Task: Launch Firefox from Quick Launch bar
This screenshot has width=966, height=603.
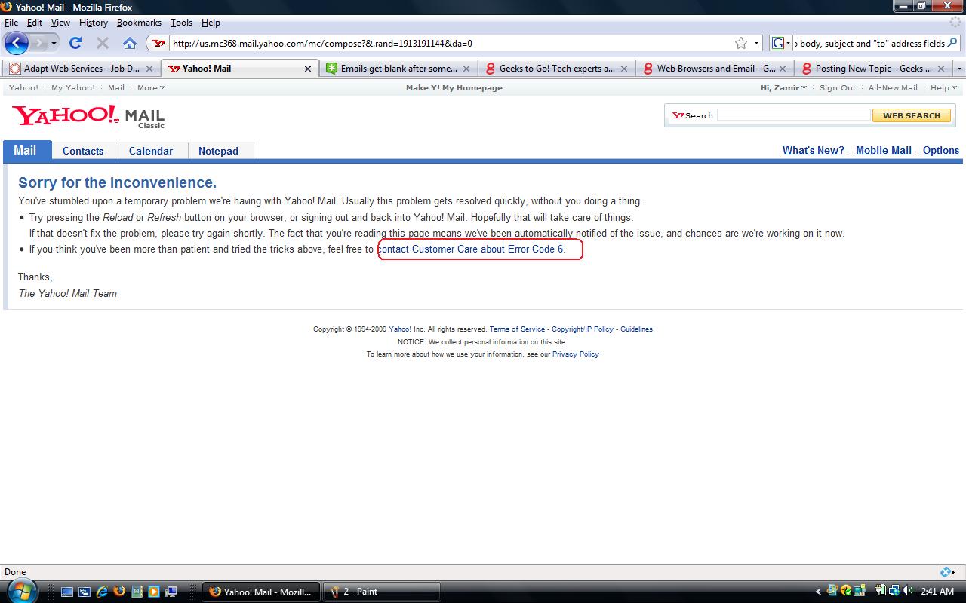Action: [x=119, y=592]
